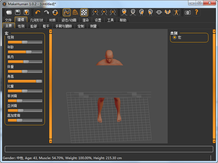Click the camera grab screen icon
This screenshot has width=218, height=163.
(188, 12)
